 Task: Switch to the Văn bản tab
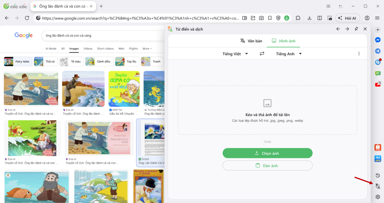251,41
